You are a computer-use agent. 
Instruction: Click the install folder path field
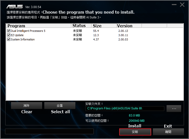click(125, 108)
